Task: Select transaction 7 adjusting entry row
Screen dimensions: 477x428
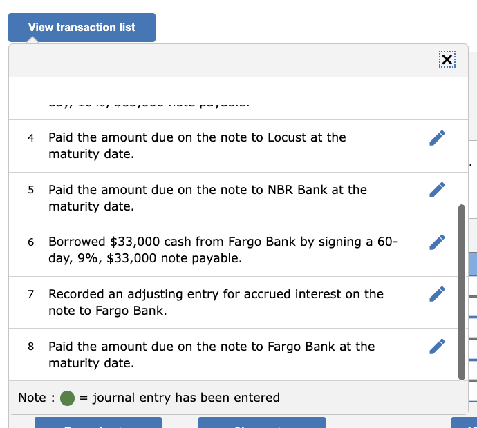Action: 216,302
